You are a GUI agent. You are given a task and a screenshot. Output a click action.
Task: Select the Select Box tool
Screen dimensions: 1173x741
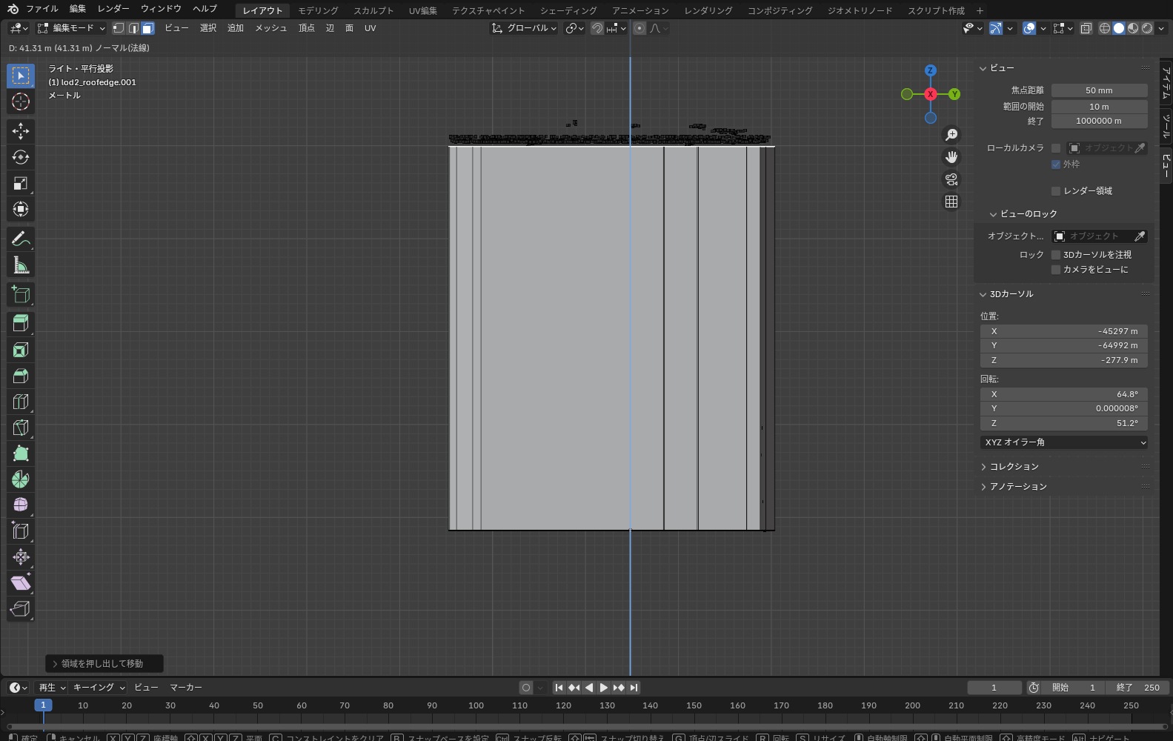[x=21, y=76]
